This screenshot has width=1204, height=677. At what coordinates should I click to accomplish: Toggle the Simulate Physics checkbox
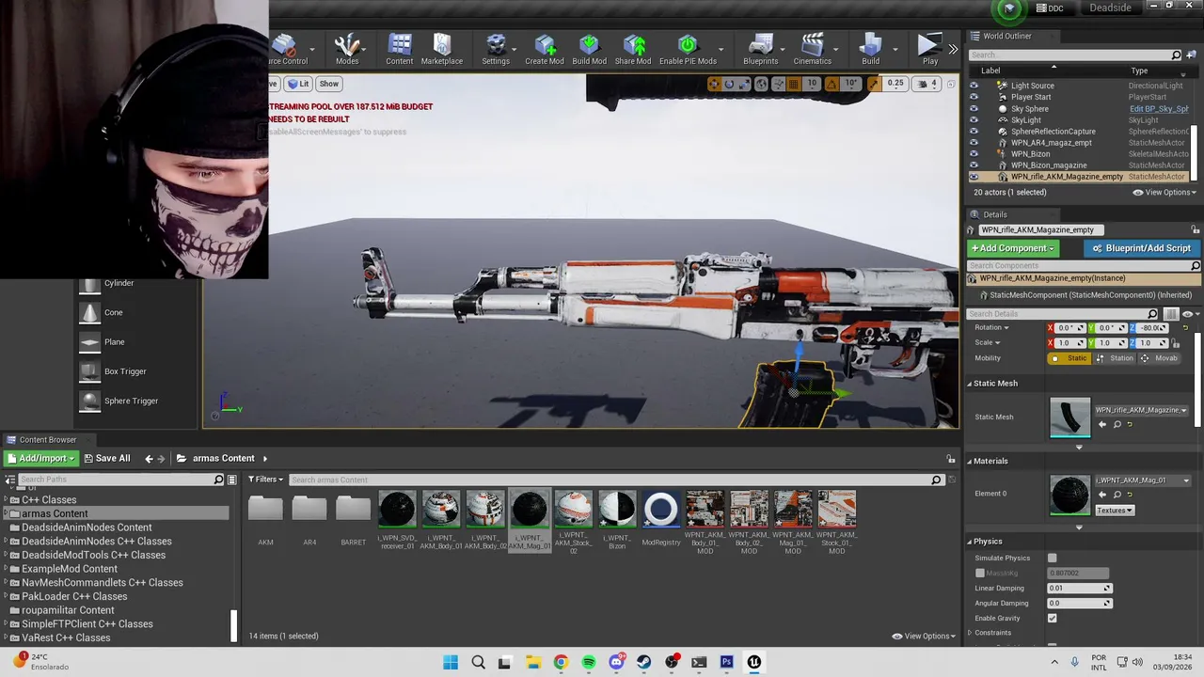1052,559
